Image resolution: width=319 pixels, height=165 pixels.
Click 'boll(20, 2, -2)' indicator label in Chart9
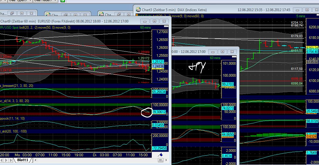coord(29,27)
